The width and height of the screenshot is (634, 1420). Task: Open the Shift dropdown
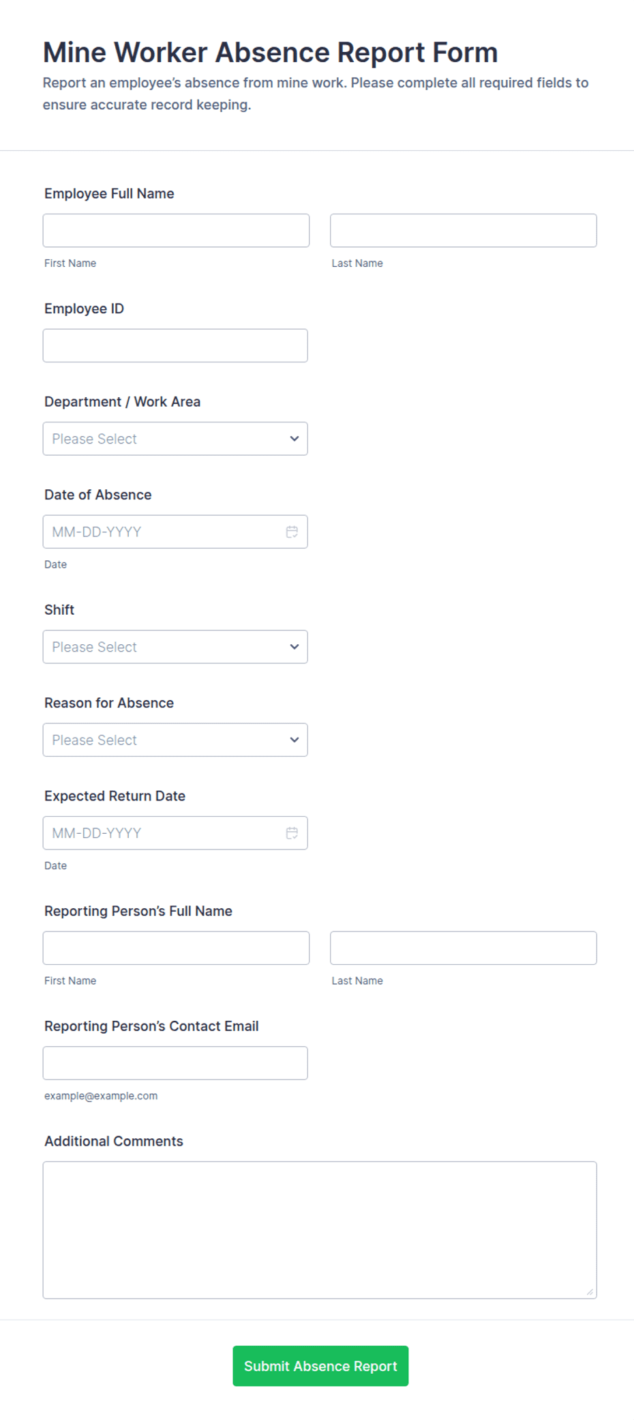coord(175,647)
